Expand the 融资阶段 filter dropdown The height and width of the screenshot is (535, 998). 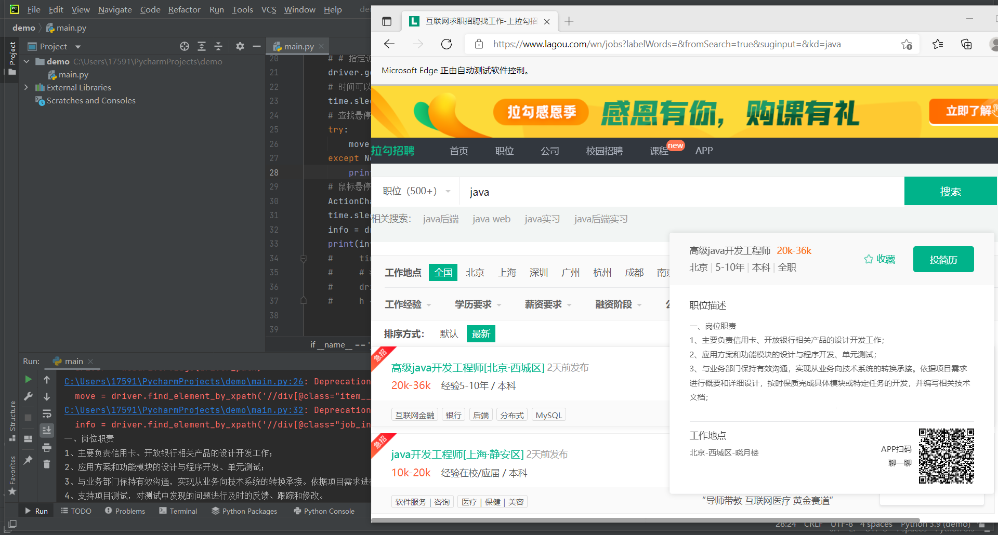pos(618,304)
